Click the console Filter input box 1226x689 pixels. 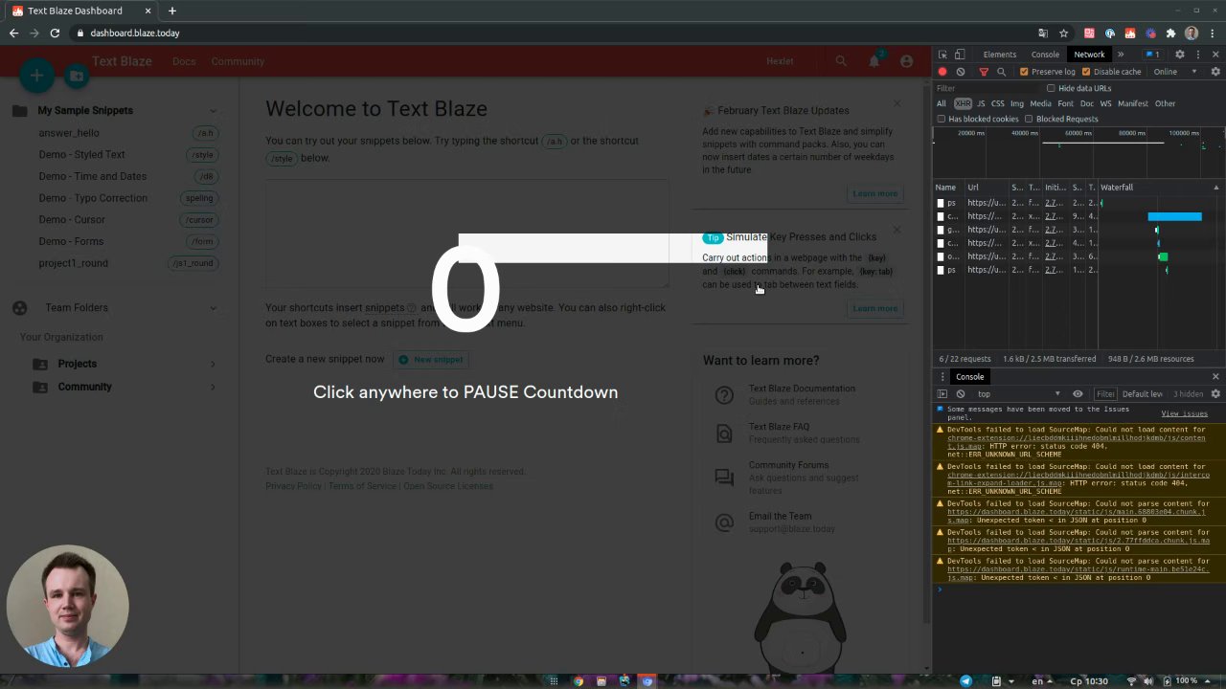tap(1106, 394)
